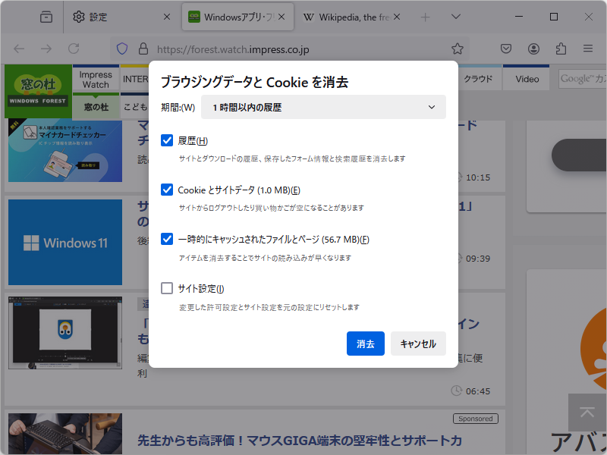The width and height of the screenshot is (607, 455).
Task: Bookmark this page with the star icon
Action: pyautogui.click(x=458, y=48)
